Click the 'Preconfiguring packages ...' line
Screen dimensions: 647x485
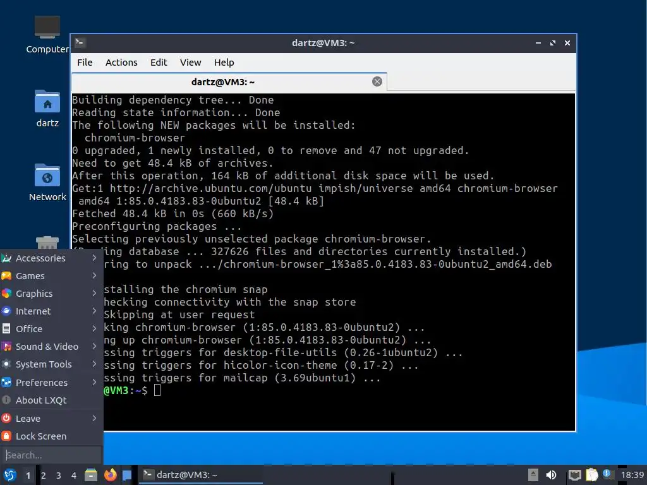(157, 227)
